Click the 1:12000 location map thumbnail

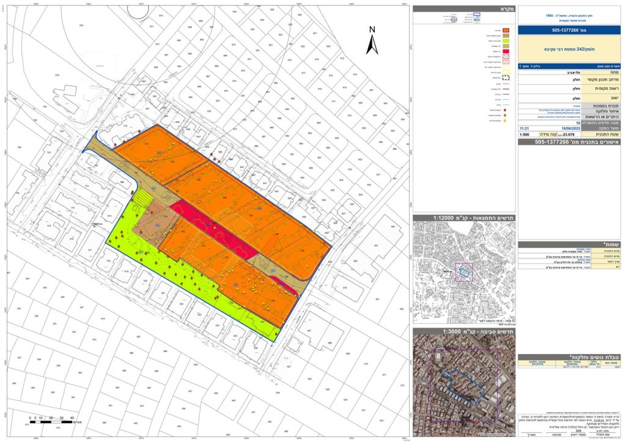click(464, 273)
